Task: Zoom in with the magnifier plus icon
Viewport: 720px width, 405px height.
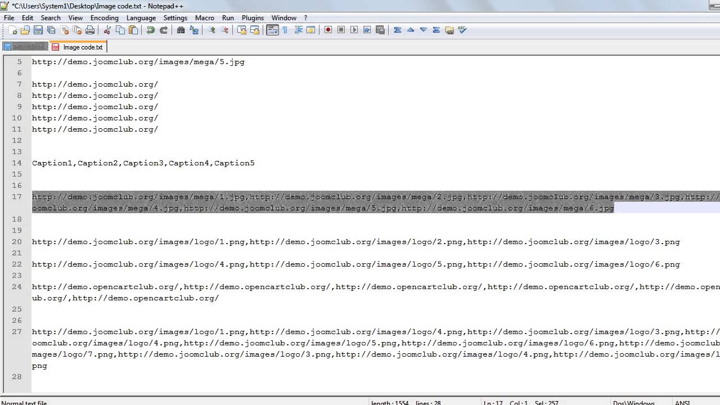Action: click(x=211, y=30)
